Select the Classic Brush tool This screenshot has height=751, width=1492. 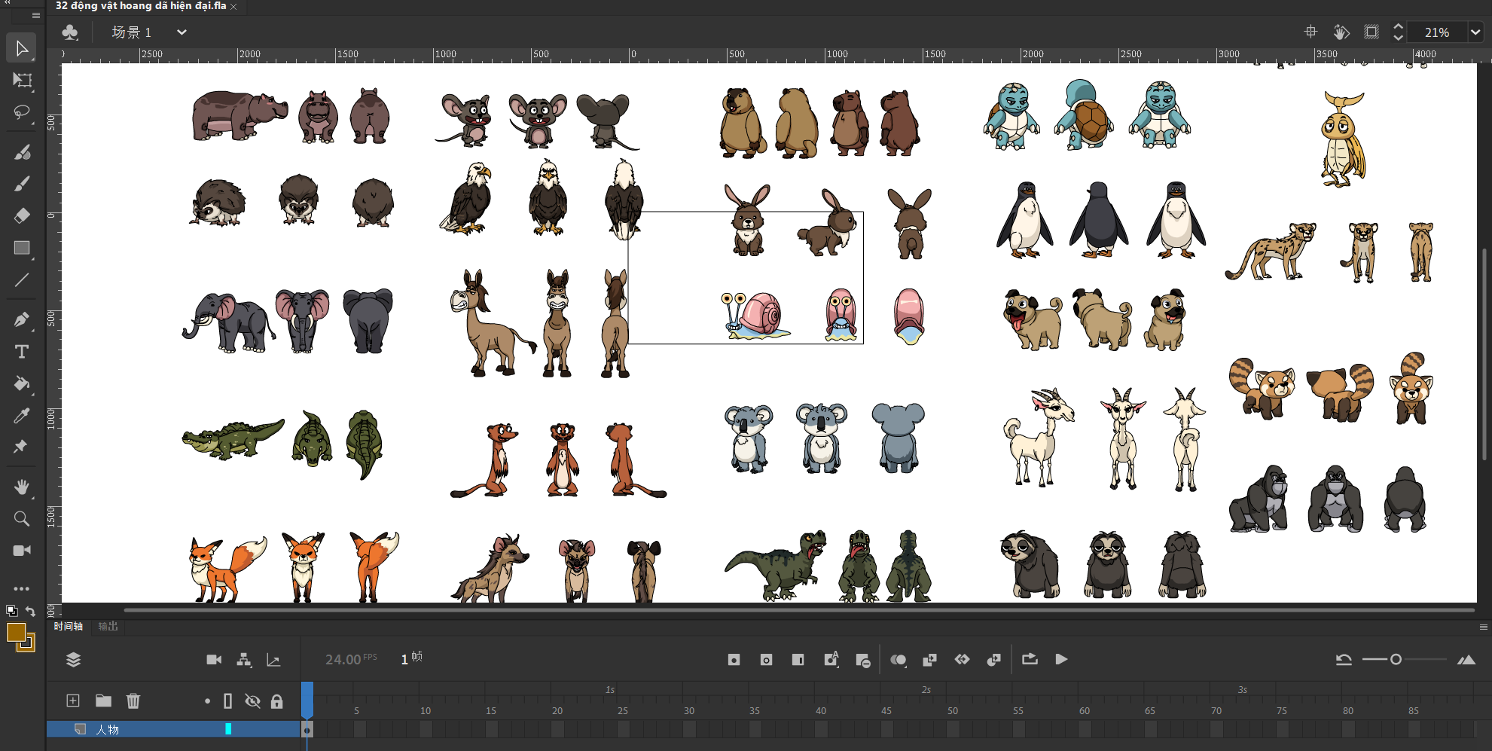click(x=22, y=184)
